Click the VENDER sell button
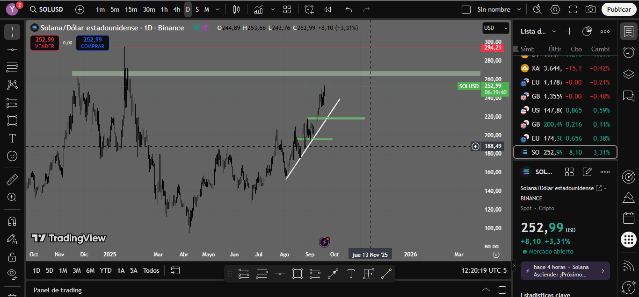This screenshot has height=297, width=639. (x=45, y=43)
